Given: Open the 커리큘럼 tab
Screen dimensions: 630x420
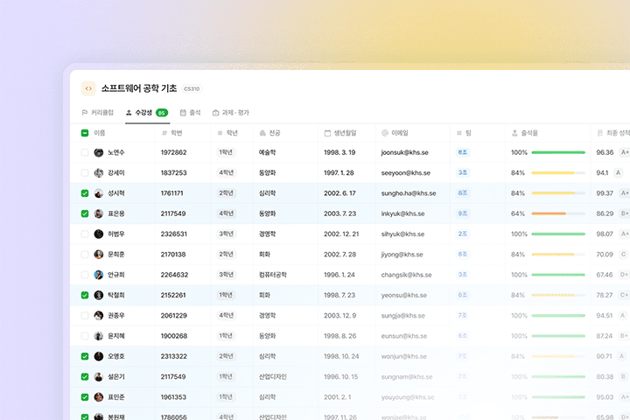Looking at the screenshot, I should click(x=98, y=113).
